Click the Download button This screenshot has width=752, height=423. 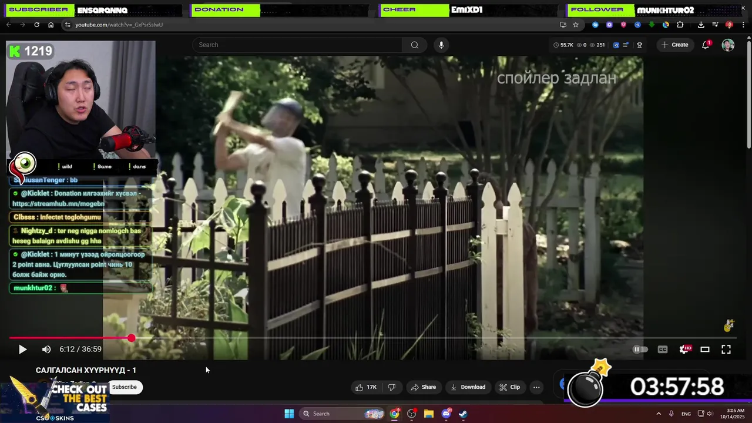pyautogui.click(x=468, y=387)
